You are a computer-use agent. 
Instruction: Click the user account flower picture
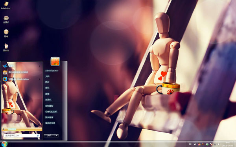[55, 62]
